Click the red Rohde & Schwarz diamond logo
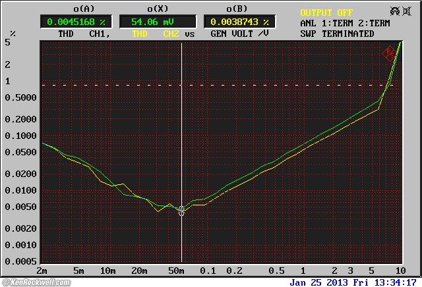Viewport: 422px width, 287px height. [x=389, y=53]
